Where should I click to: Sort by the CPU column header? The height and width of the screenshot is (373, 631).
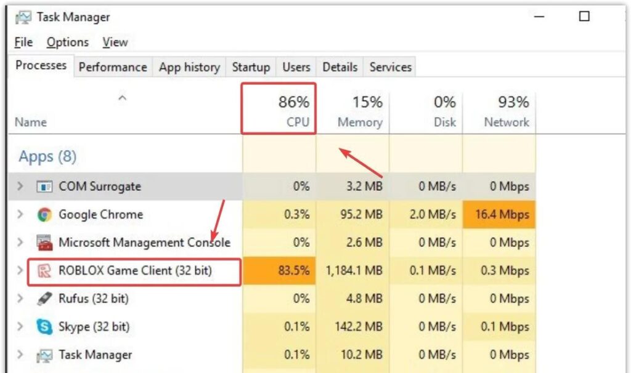279,108
